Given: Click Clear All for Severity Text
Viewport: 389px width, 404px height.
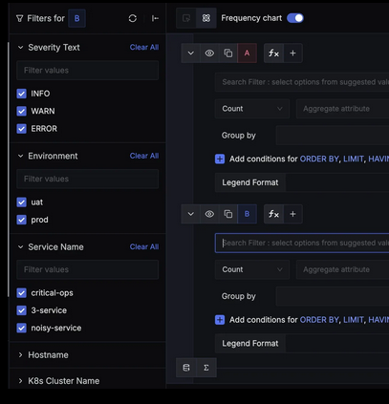Looking at the screenshot, I should coord(144,48).
